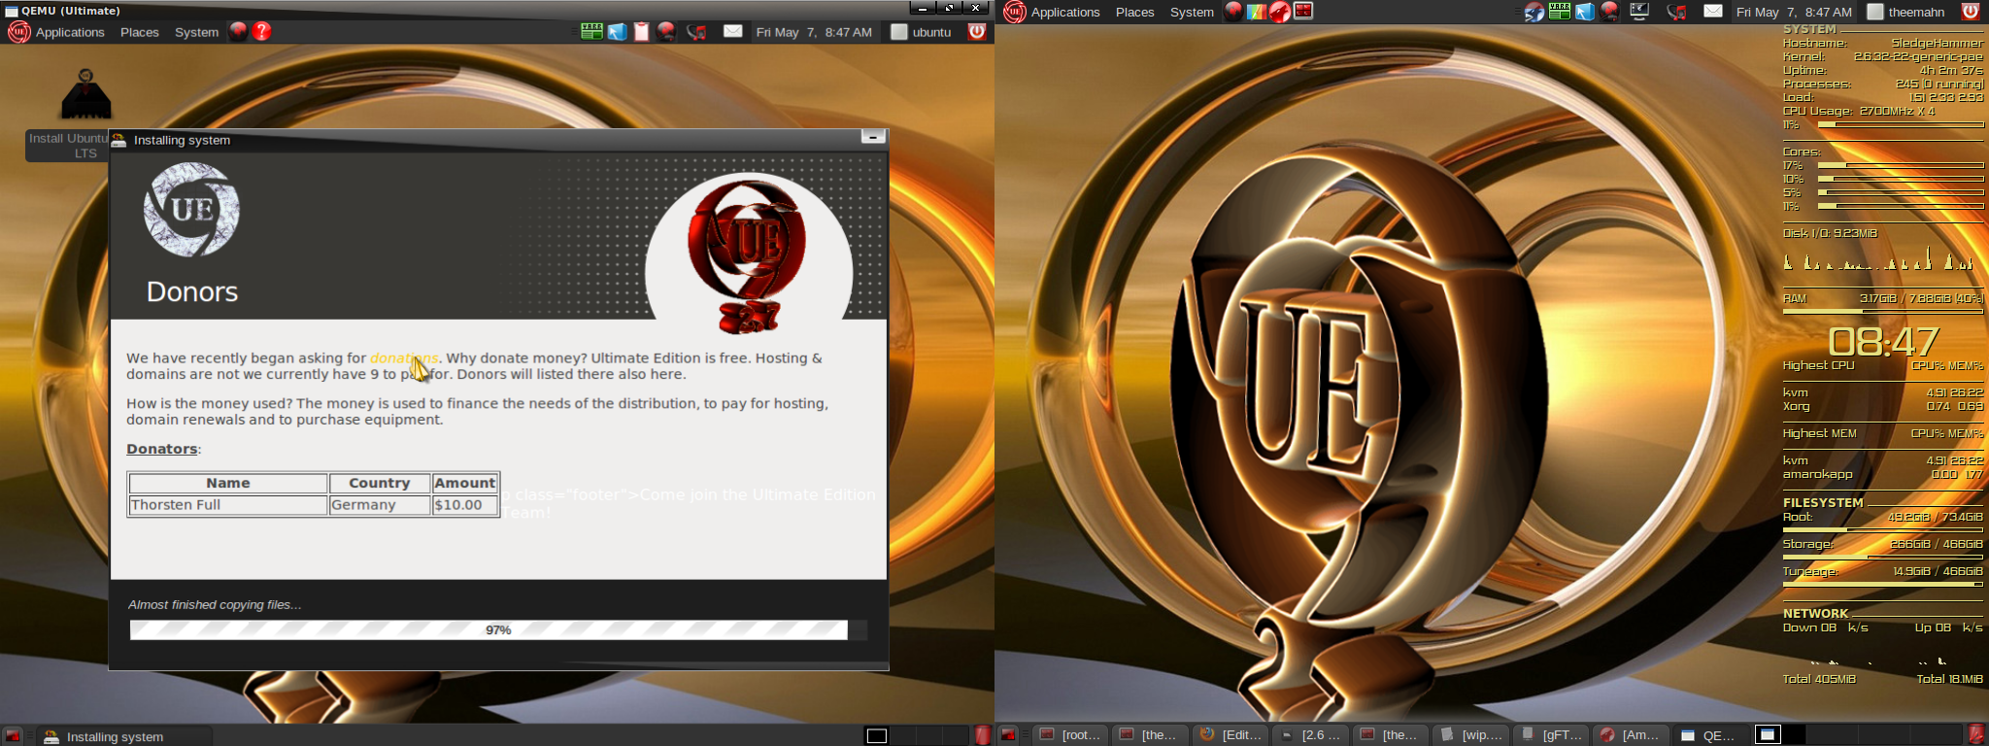
Task: Click workspace switcher in guest bottom panel
Action: coord(916,735)
